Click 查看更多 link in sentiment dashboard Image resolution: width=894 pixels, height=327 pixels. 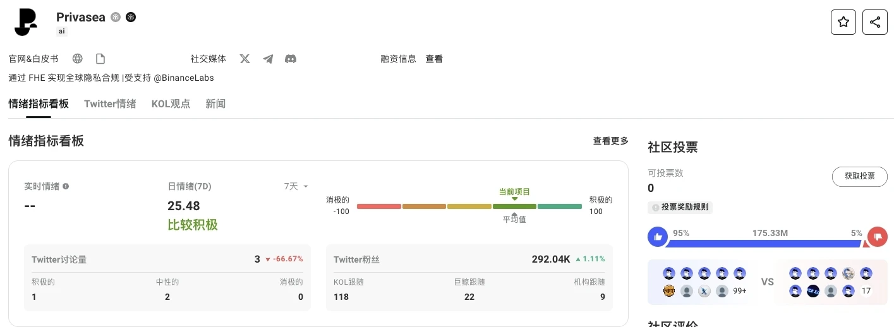coord(610,141)
